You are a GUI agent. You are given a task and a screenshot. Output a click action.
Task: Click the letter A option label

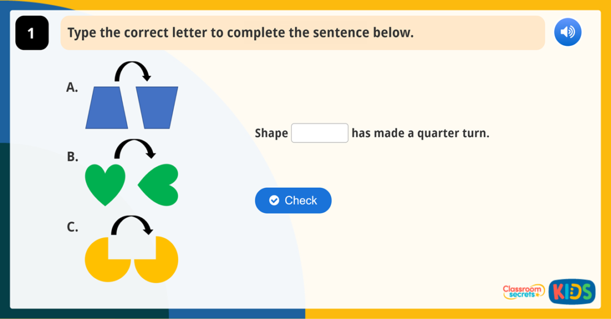[72, 87]
